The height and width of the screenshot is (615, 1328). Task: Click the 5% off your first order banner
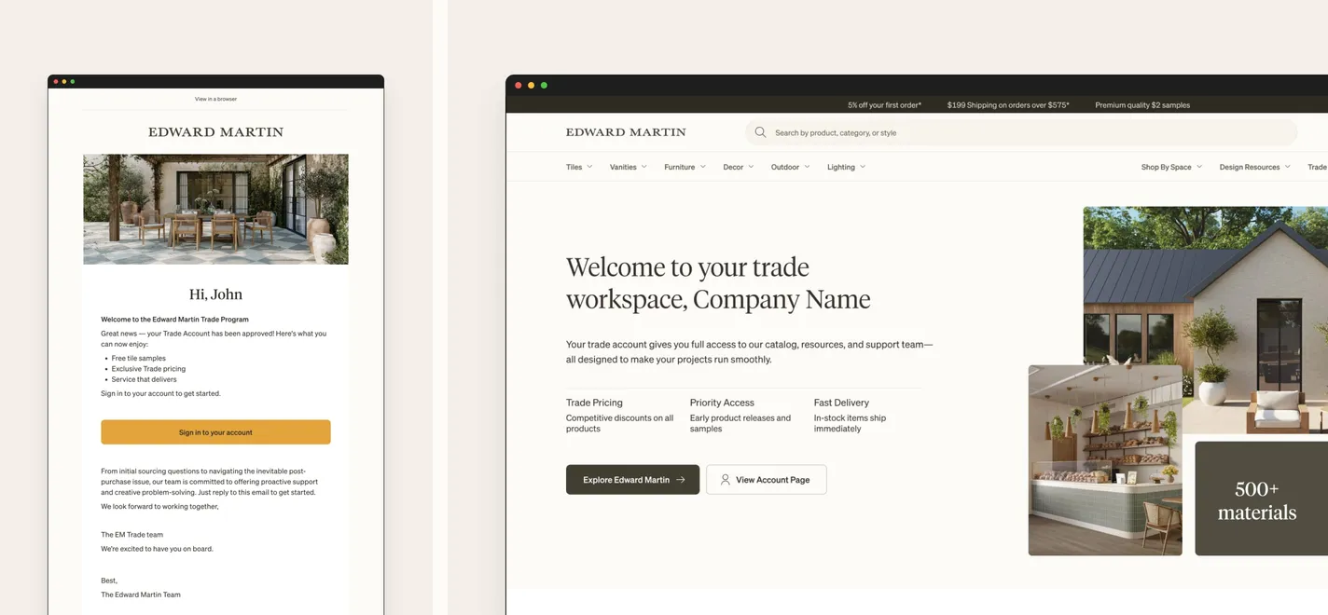point(884,105)
